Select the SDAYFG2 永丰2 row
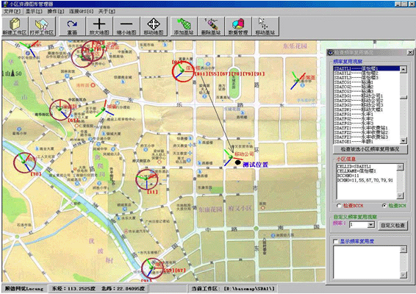Screen dimensions: 416x294 pyautogui.click(x=366, y=119)
